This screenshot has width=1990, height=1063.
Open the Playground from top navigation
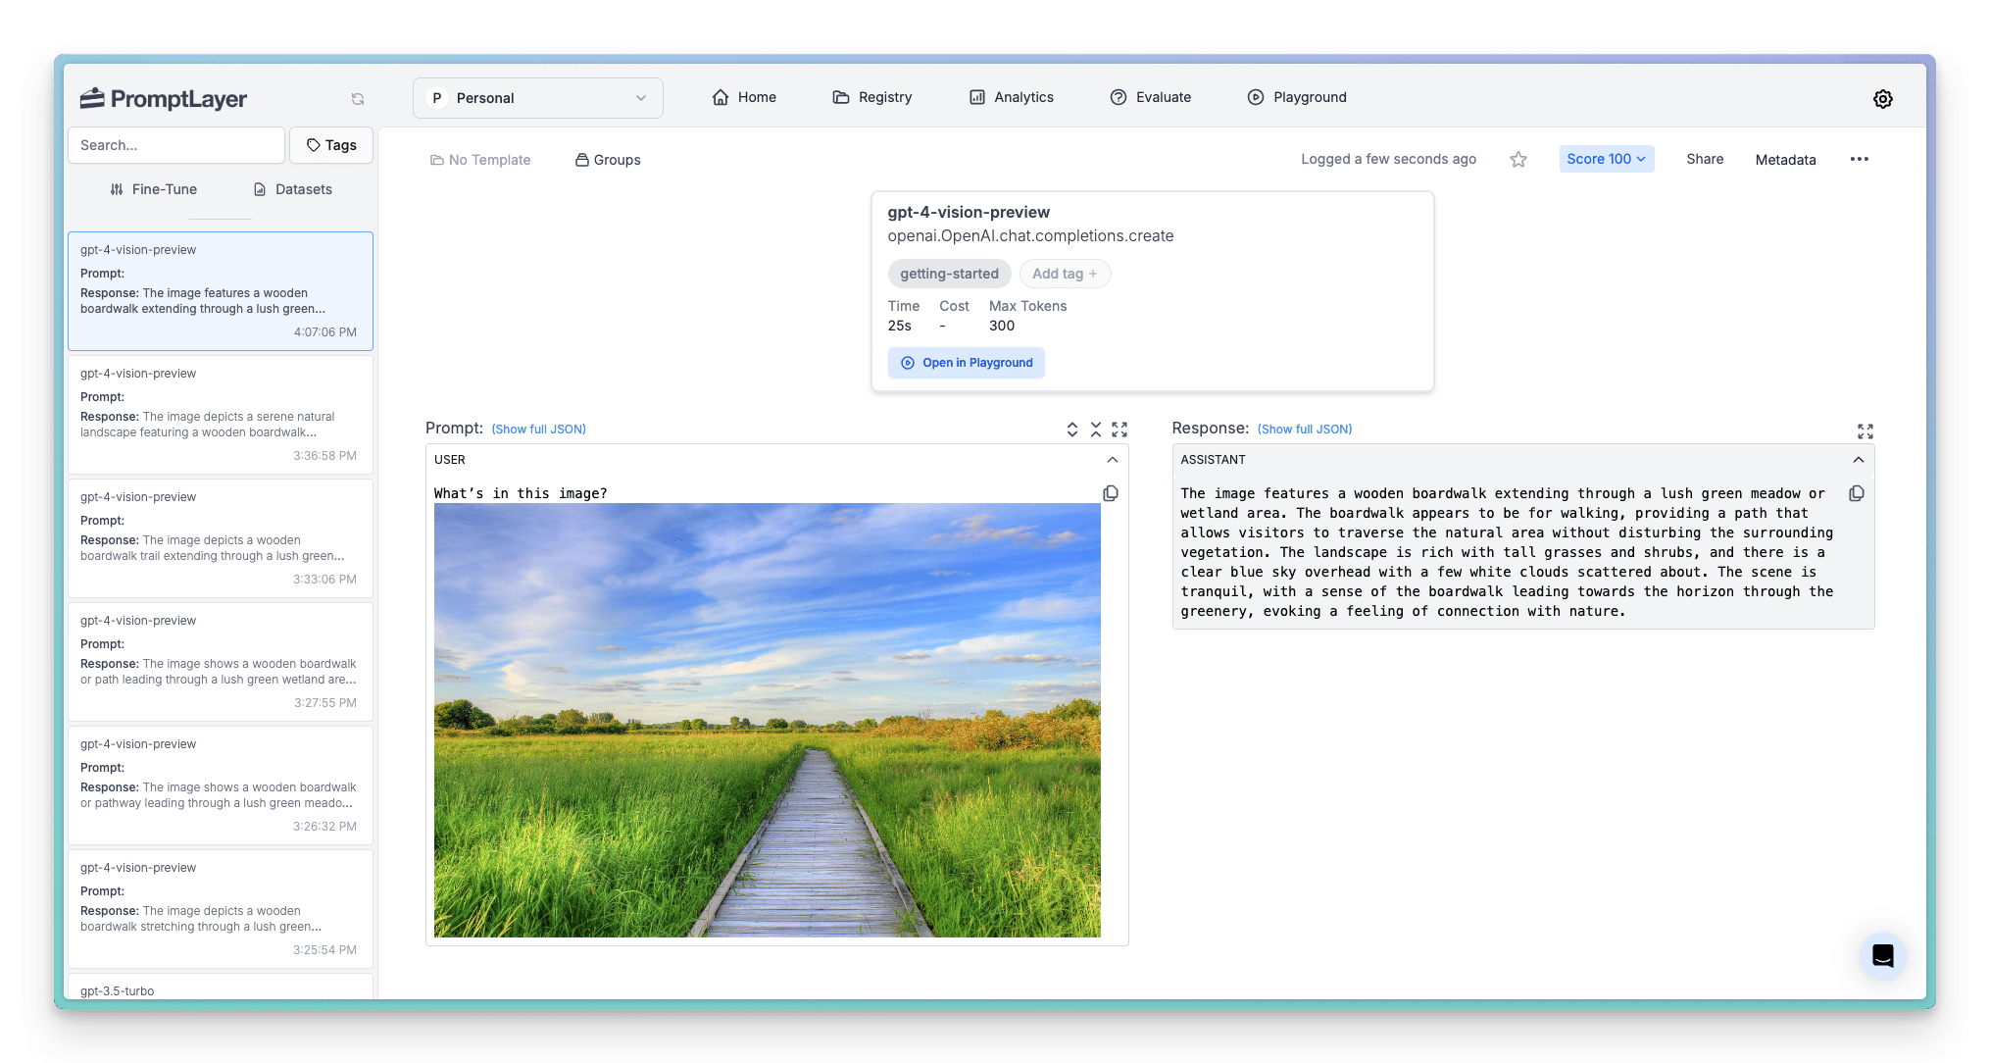click(x=1297, y=97)
